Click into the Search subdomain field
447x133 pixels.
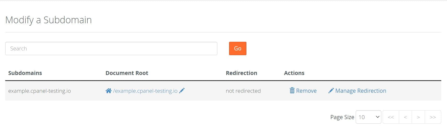pyautogui.click(x=111, y=49)
